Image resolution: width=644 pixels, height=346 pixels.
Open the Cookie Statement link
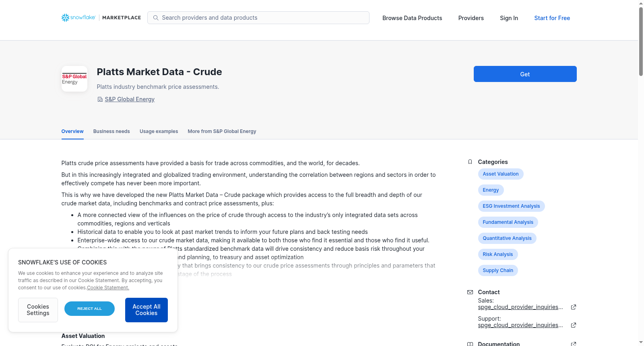coord(108,288)
